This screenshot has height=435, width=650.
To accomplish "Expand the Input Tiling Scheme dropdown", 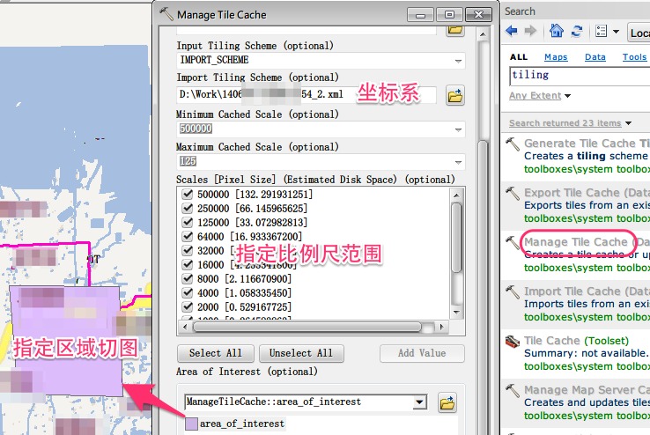I will pos(458,62).
